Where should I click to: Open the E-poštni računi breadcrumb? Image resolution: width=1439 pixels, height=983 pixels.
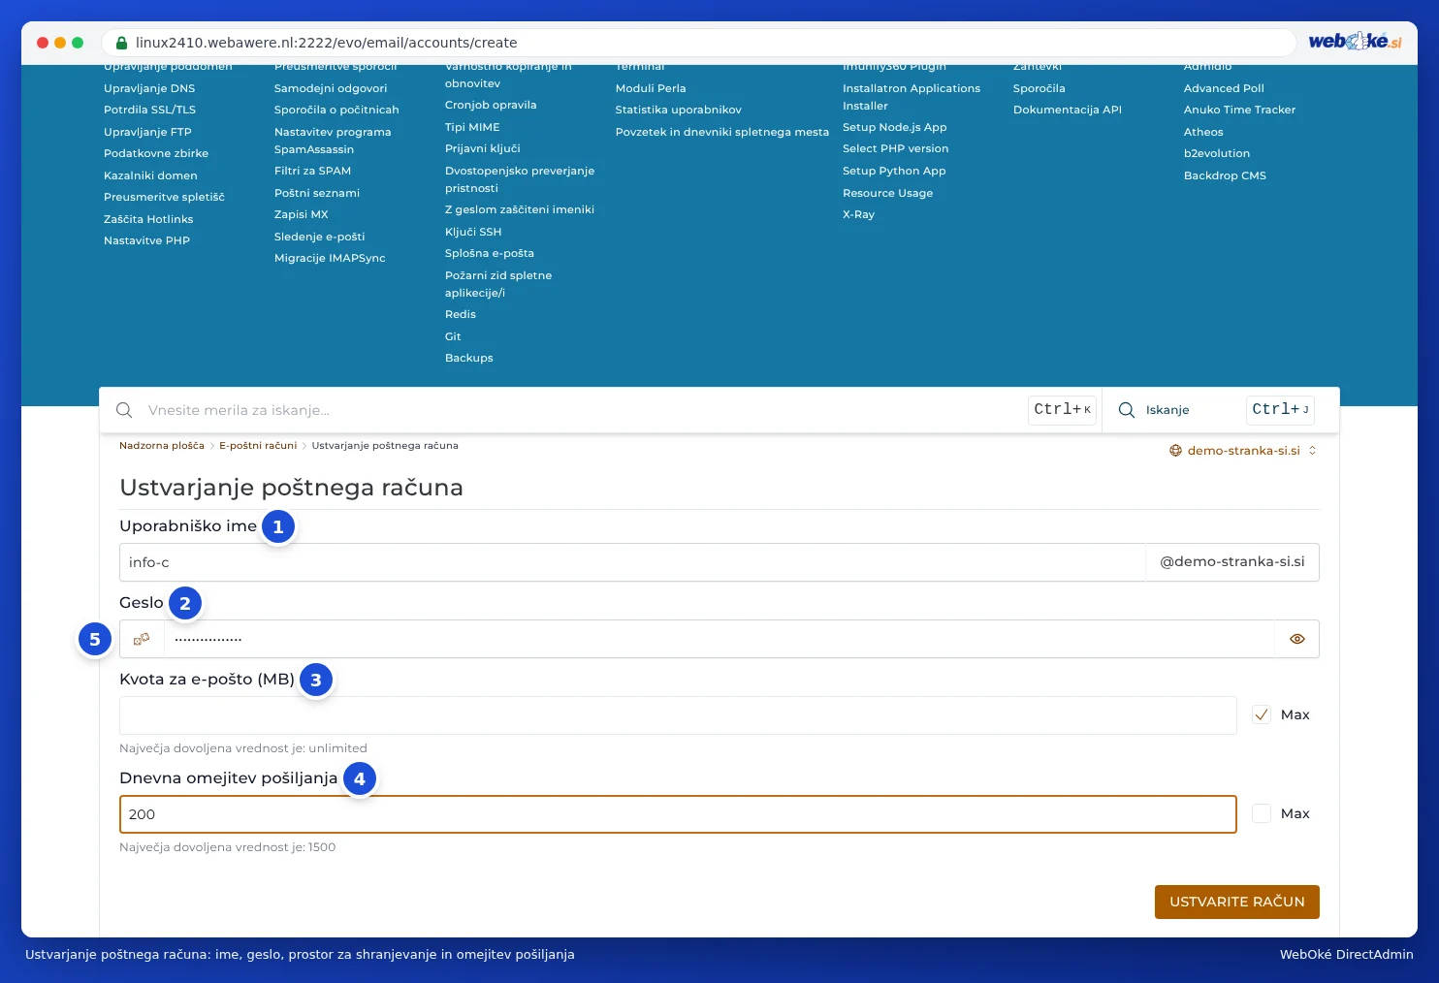[258, 446]
